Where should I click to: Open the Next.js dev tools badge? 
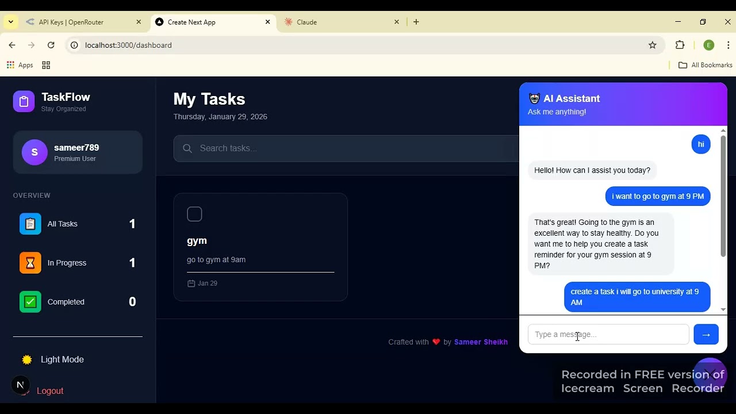point(20,385)
